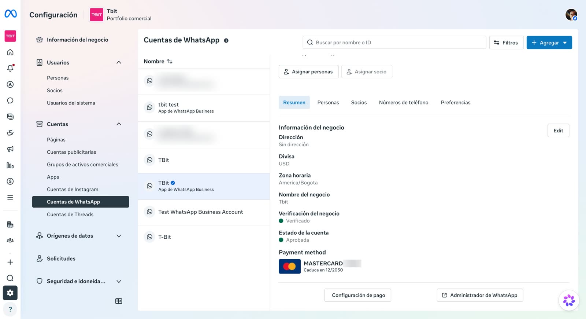The width and height of the screenshot is (586, 319).
Task: Open the bar chart insights icon
Action: tap(10, 165)
